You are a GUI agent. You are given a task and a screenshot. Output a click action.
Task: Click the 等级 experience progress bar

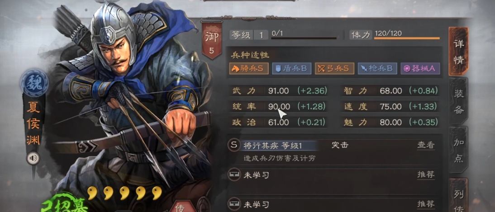(304, 38)
